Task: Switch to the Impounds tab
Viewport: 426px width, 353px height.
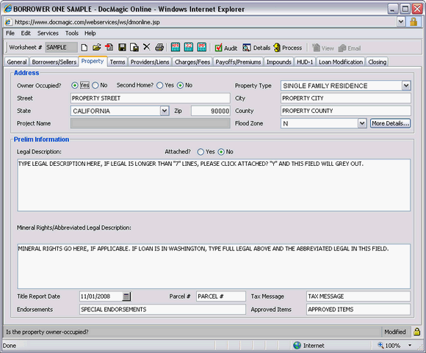Action: pos(279,62)
